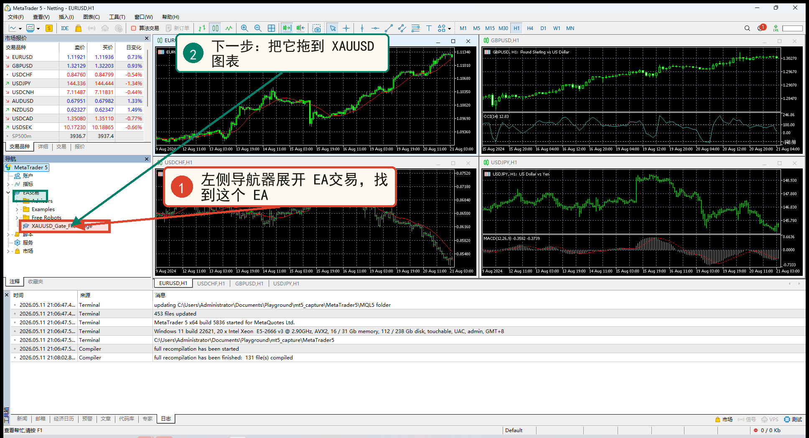809x438 pixels.
Task: Expand the Free Robots folder
Action: [17, 218]
